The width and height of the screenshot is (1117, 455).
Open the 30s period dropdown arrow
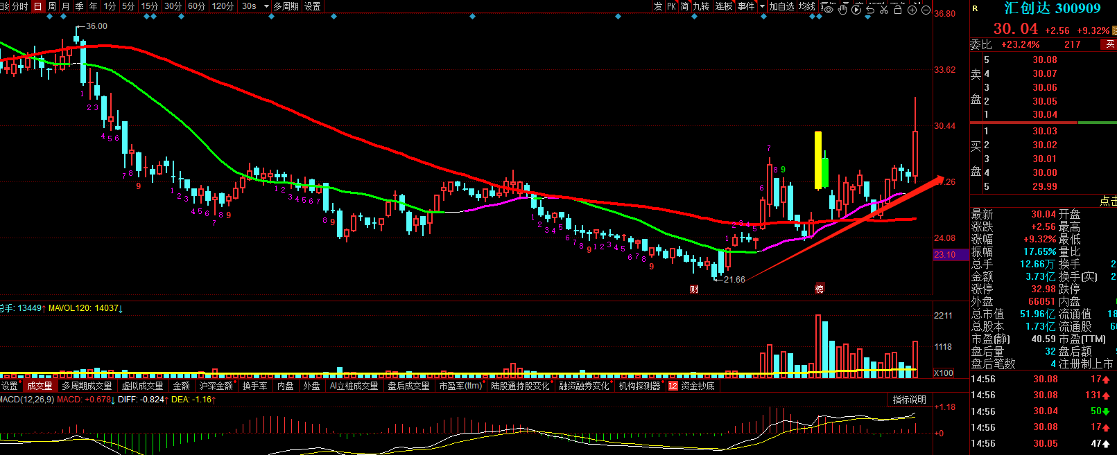pyautogui.click(x=266, y=6)
